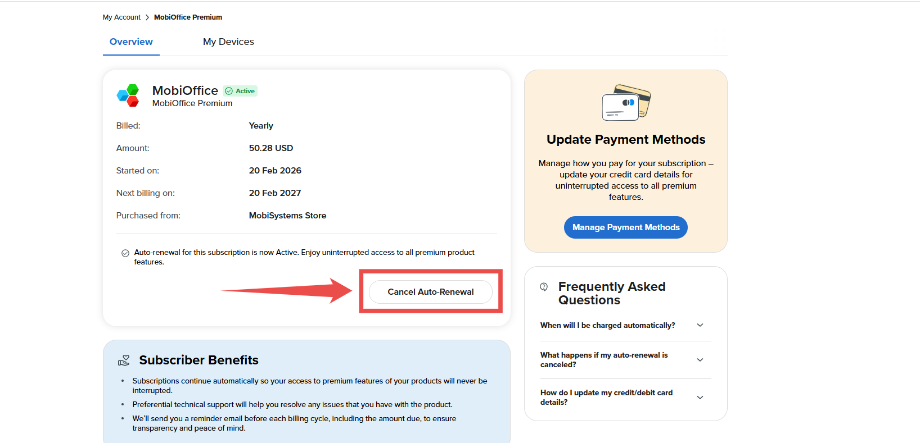
Task: Click the breadcrumb chevron separator
Action: click(x=147, y=17)
